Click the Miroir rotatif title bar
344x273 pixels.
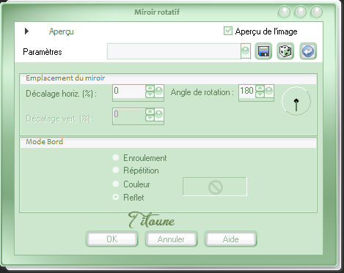click(x=157, y=12)
